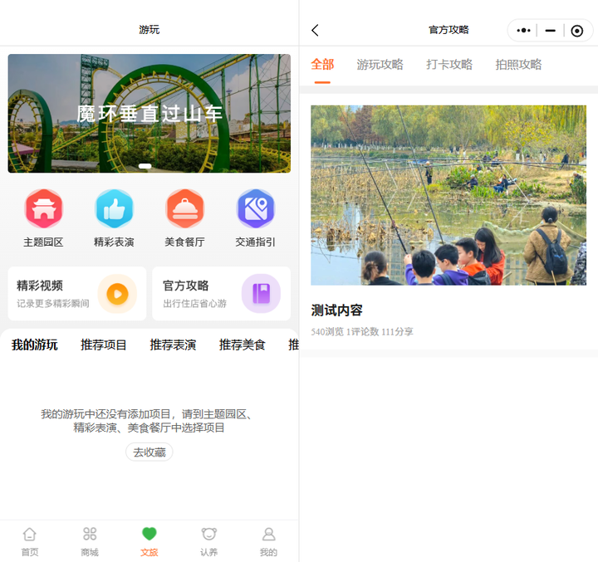This screenshot has width=598, height=562.
Task: Click the purple book icon in 官方攻略
Action: pos(261,294)
